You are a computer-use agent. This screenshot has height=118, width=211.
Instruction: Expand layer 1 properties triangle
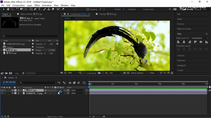(x=13, y=90)
